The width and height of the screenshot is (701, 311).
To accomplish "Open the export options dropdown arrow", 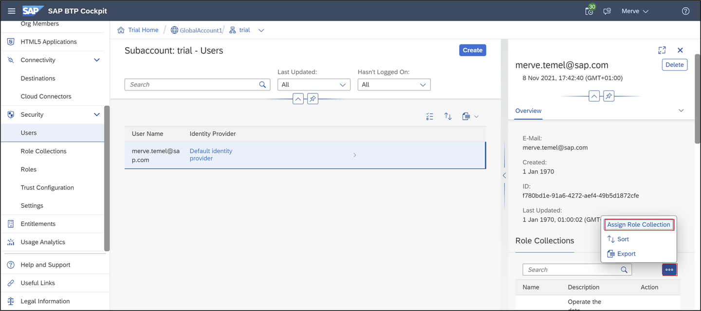I will (476, 116).
